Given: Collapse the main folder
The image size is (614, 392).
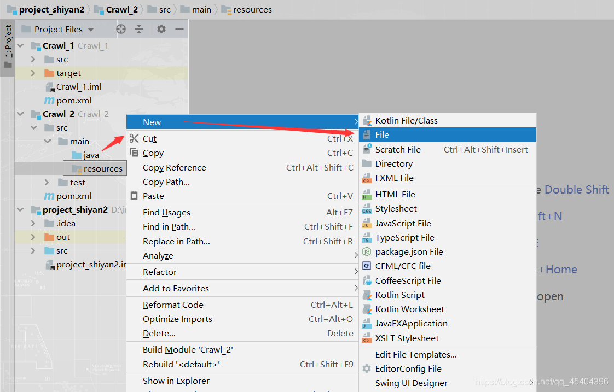Looking at the screenshot, I should pos(48,142).
